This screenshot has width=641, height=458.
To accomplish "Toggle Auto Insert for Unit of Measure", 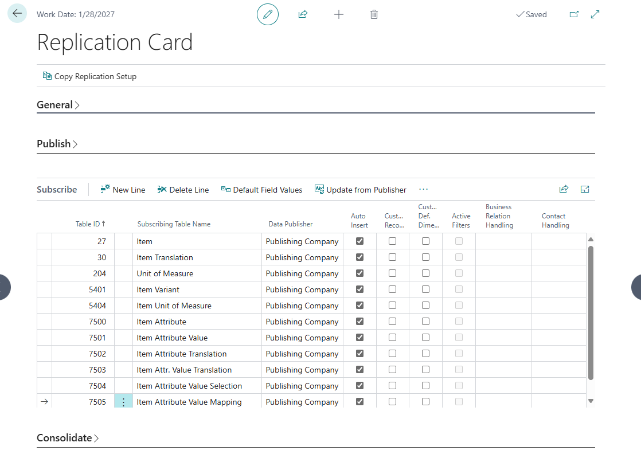I will pos(359,273).
